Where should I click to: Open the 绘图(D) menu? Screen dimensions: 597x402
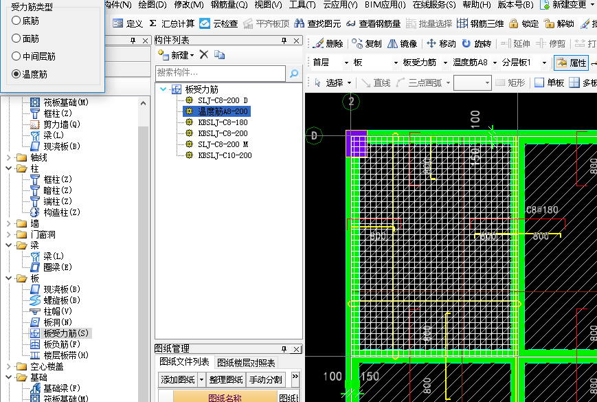coord(153,5)
